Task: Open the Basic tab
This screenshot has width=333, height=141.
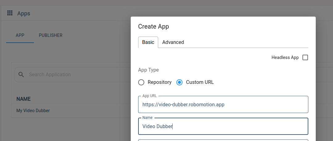Action: coord(148,42)
